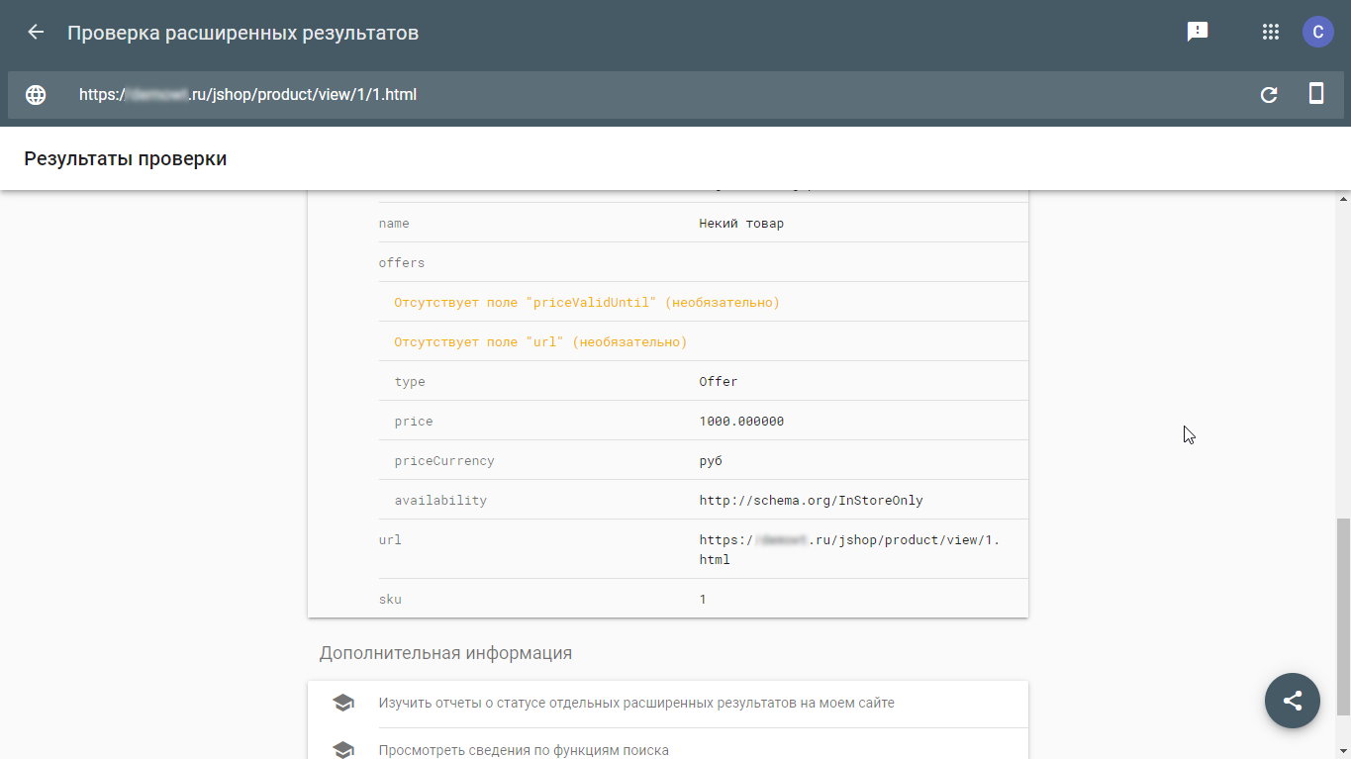This screenshot has width=1351, height=759.
Task: Switch to smartphone device icon
Action: 1316,94
